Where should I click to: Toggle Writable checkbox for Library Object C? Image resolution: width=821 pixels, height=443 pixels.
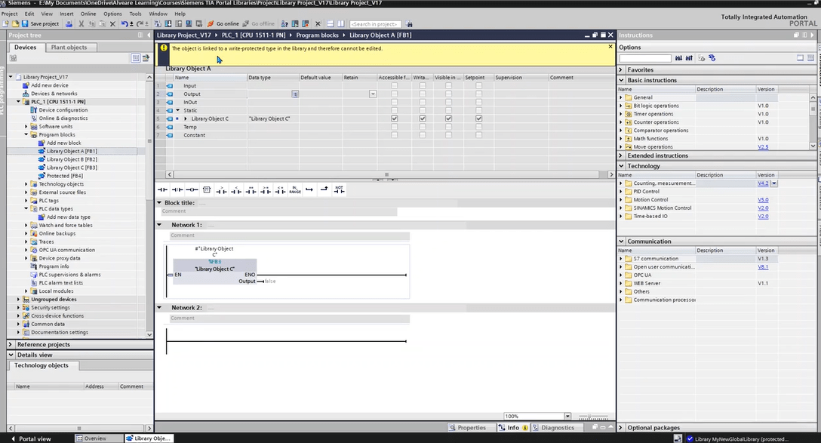(x=423, y=118)
